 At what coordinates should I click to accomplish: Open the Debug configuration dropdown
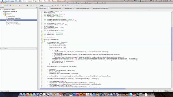click(x=46, y=5)
